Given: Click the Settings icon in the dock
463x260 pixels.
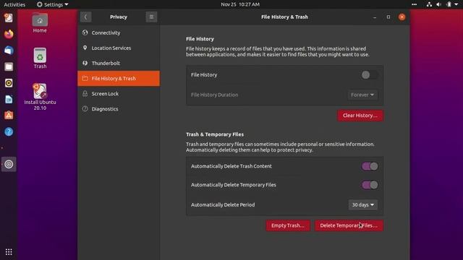Looking at the screenshot, I should 9,164.
